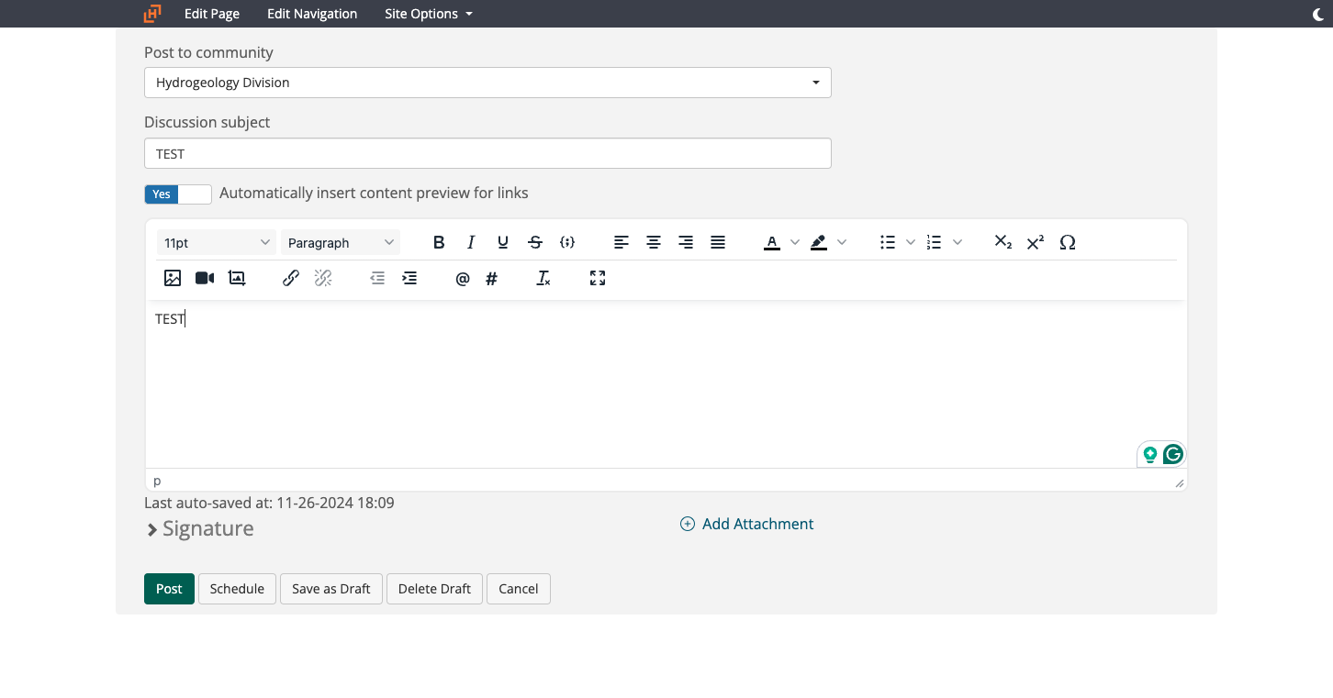The width and height of the screenshot is (1333, 698).
Task: Open the Edit Page menu
Action: (212, 14)
